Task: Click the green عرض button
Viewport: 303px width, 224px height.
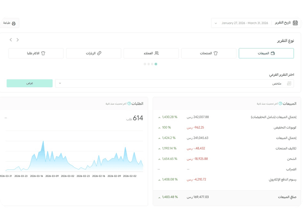Action: (30, 83)
